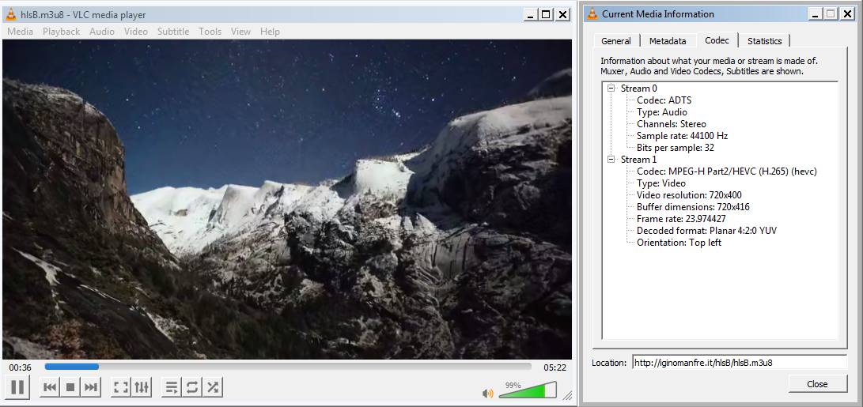Screen dimensions: 863x407
Task: Close the Media Information dialog via Close button
Action: coord(817,384)
